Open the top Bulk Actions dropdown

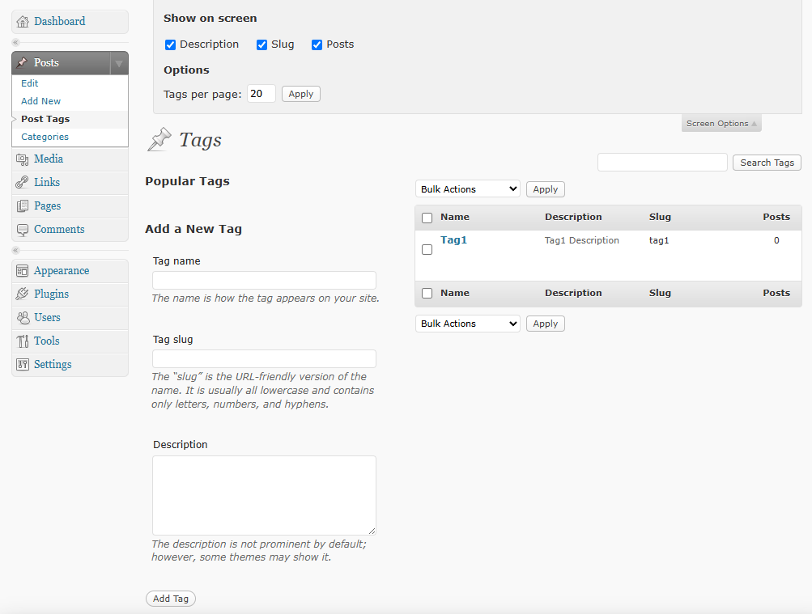468,188
